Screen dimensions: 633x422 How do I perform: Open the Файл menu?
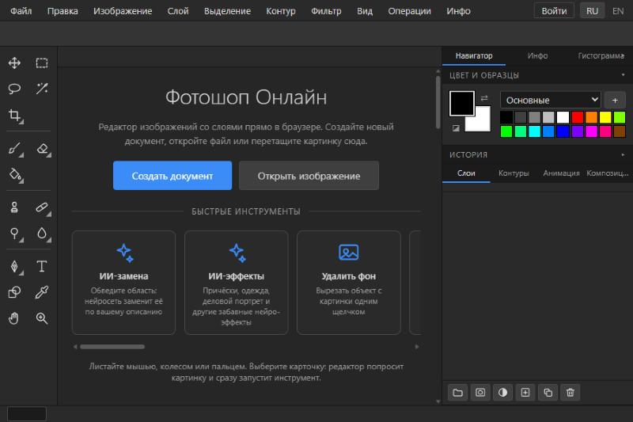[x=21, y=11]
